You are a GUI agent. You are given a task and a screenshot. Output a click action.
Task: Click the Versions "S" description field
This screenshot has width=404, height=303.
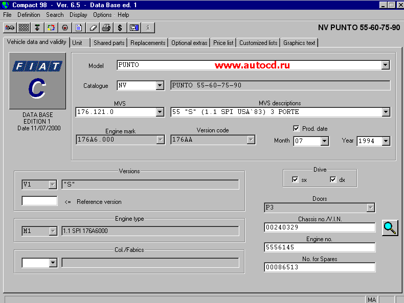pyautogui.click(x=150, y=184)
